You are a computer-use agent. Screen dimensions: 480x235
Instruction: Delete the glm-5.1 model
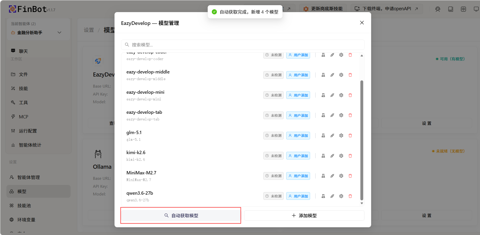pos(350,136)
